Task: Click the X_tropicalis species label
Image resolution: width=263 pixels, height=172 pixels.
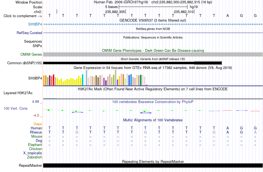Action: [x=33, y=153]
